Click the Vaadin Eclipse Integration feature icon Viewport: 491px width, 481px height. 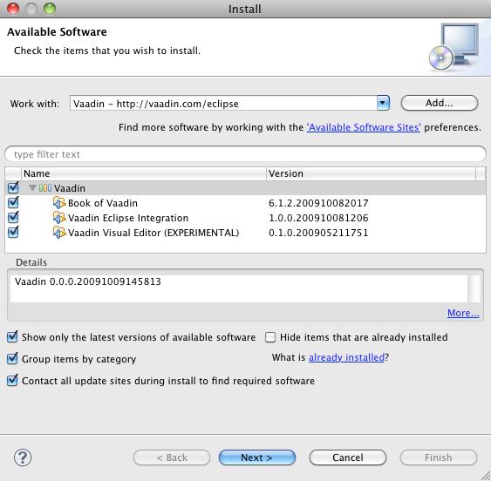point(59,218)
